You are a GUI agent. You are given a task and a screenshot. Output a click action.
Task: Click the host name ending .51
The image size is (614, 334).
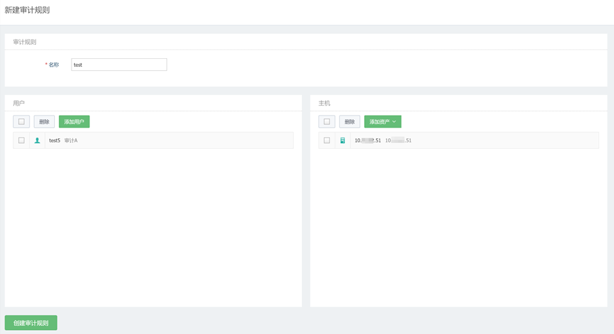(x=367, y=140)
